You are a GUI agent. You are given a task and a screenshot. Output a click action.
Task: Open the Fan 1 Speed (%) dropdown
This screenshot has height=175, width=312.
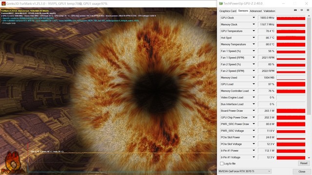pos(253,51)
